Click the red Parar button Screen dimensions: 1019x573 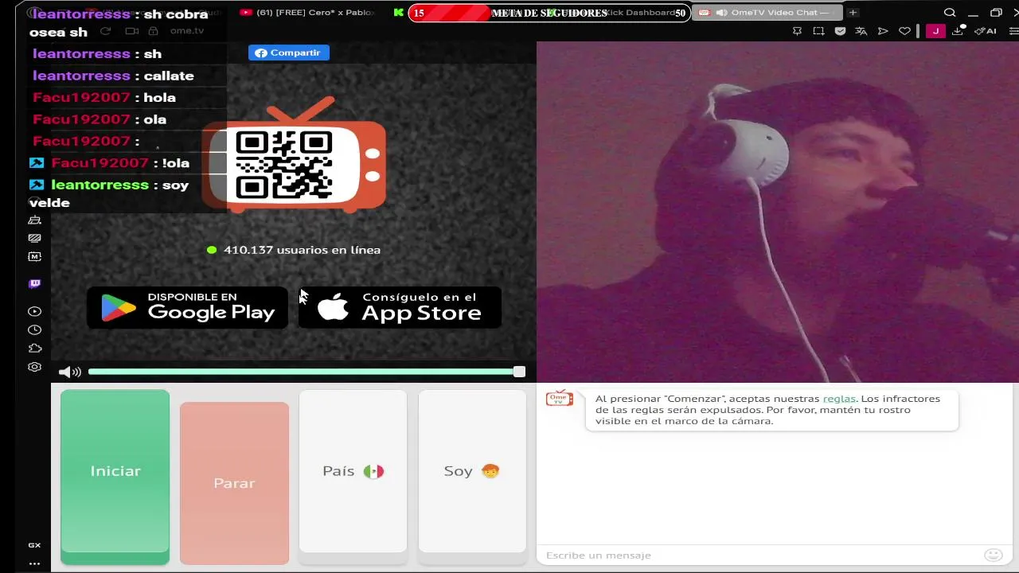[x=234, y=483]
